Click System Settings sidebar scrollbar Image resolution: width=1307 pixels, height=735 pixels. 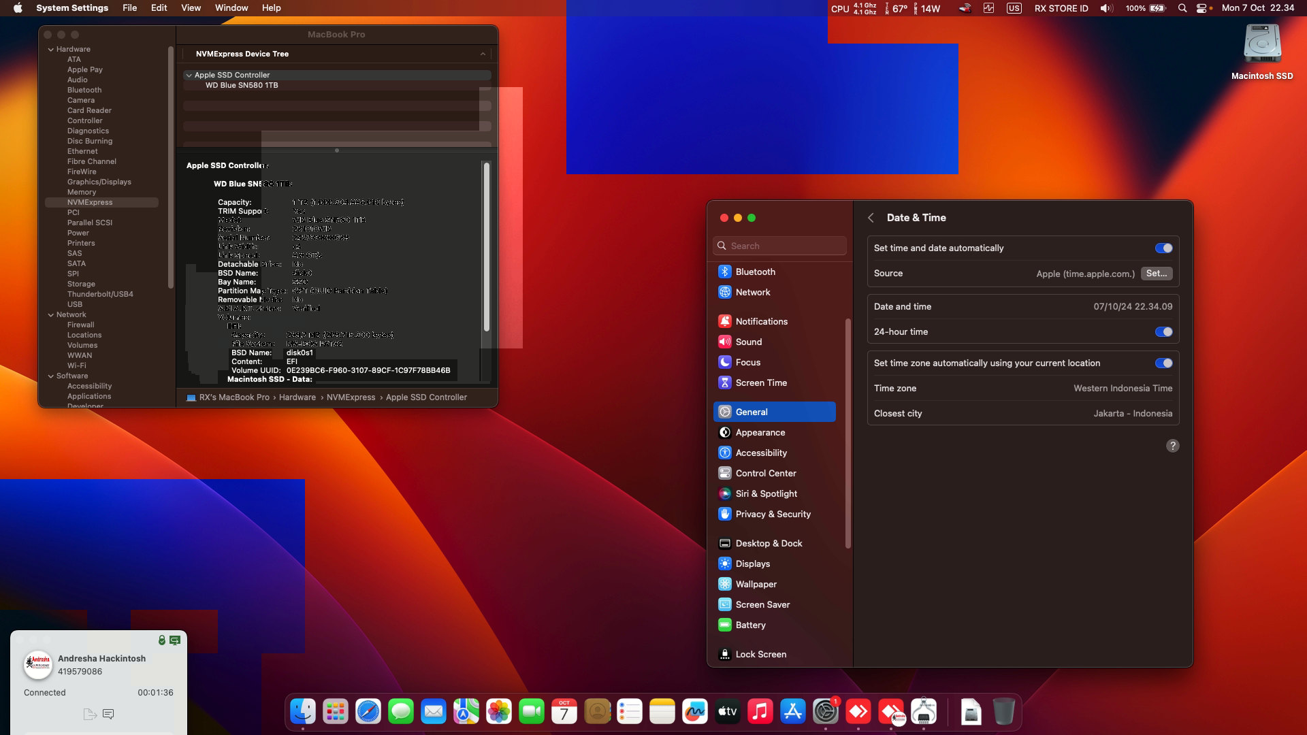848,433
